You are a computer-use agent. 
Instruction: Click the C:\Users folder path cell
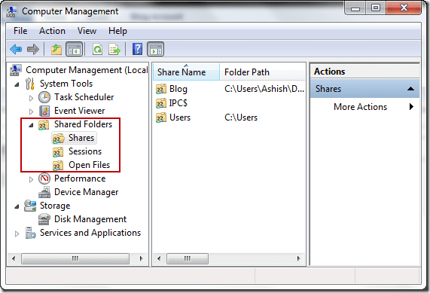tap(241, 118)
